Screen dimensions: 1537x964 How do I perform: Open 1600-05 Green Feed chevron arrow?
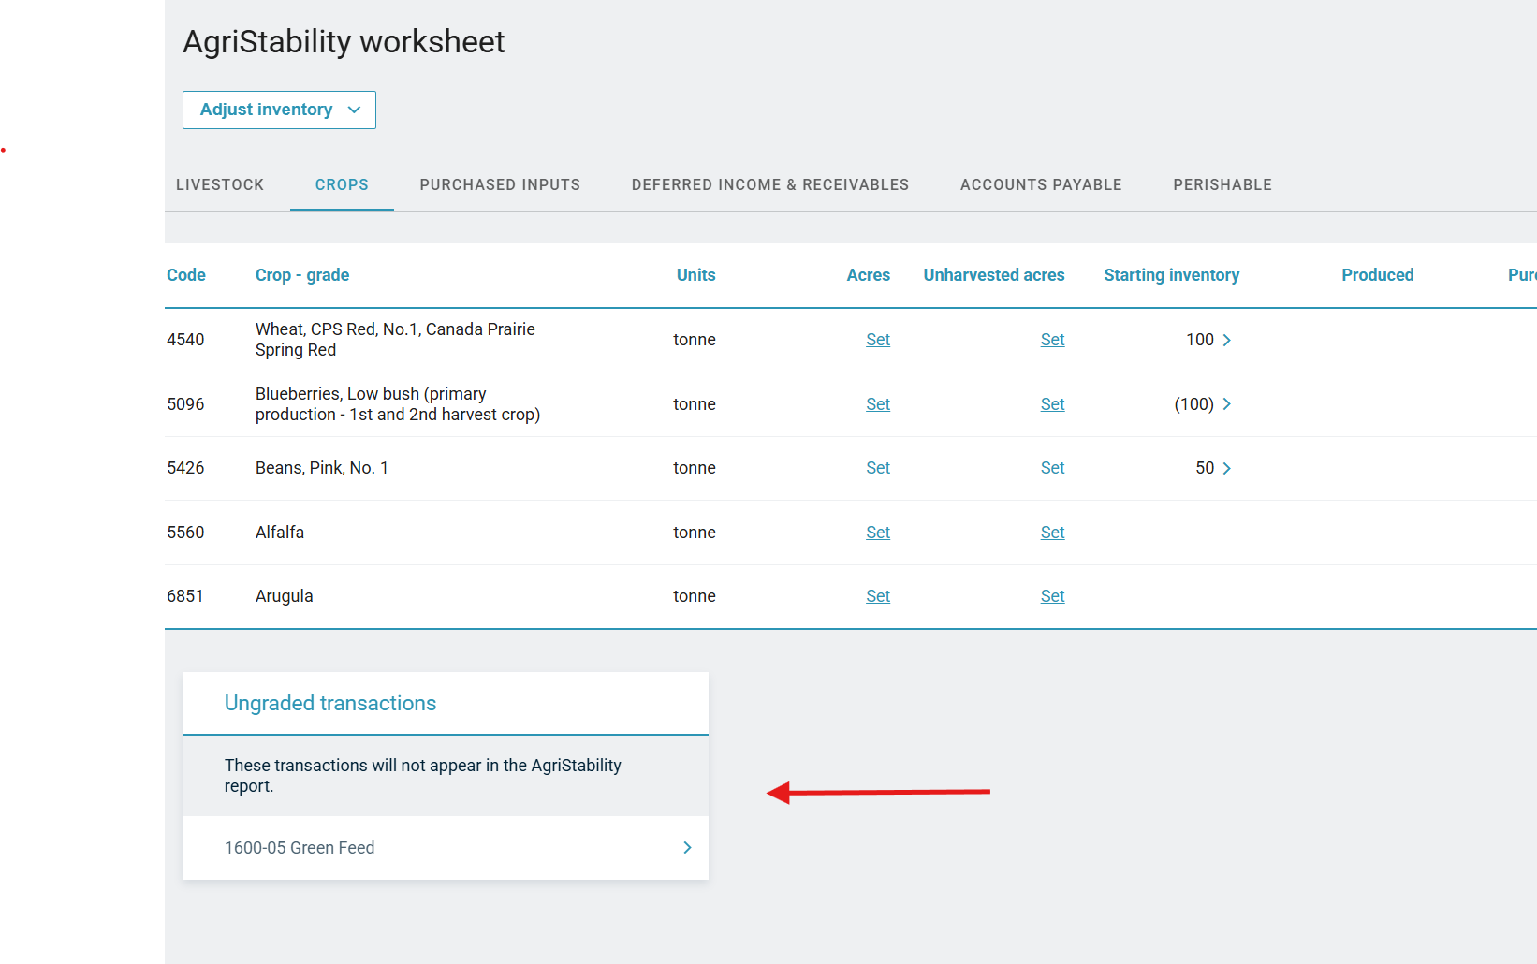pyautogui.click(x=687, y=847)
